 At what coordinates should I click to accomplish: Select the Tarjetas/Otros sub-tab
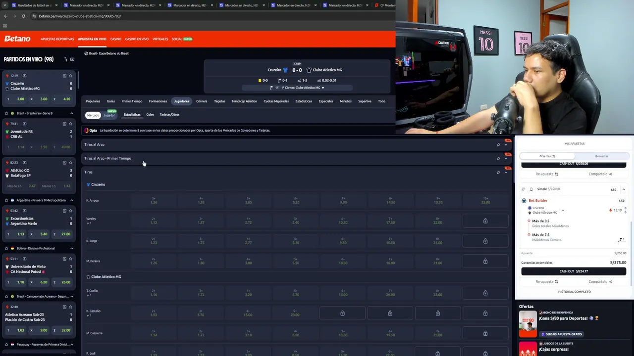click(x=169, y=115)
